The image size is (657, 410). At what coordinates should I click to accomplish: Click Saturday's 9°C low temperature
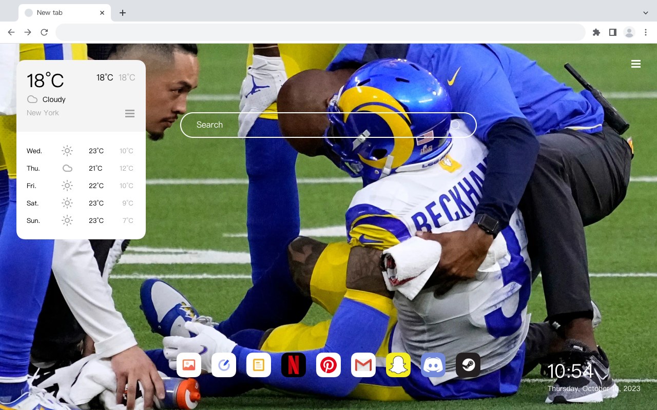[x=128, y=203]
